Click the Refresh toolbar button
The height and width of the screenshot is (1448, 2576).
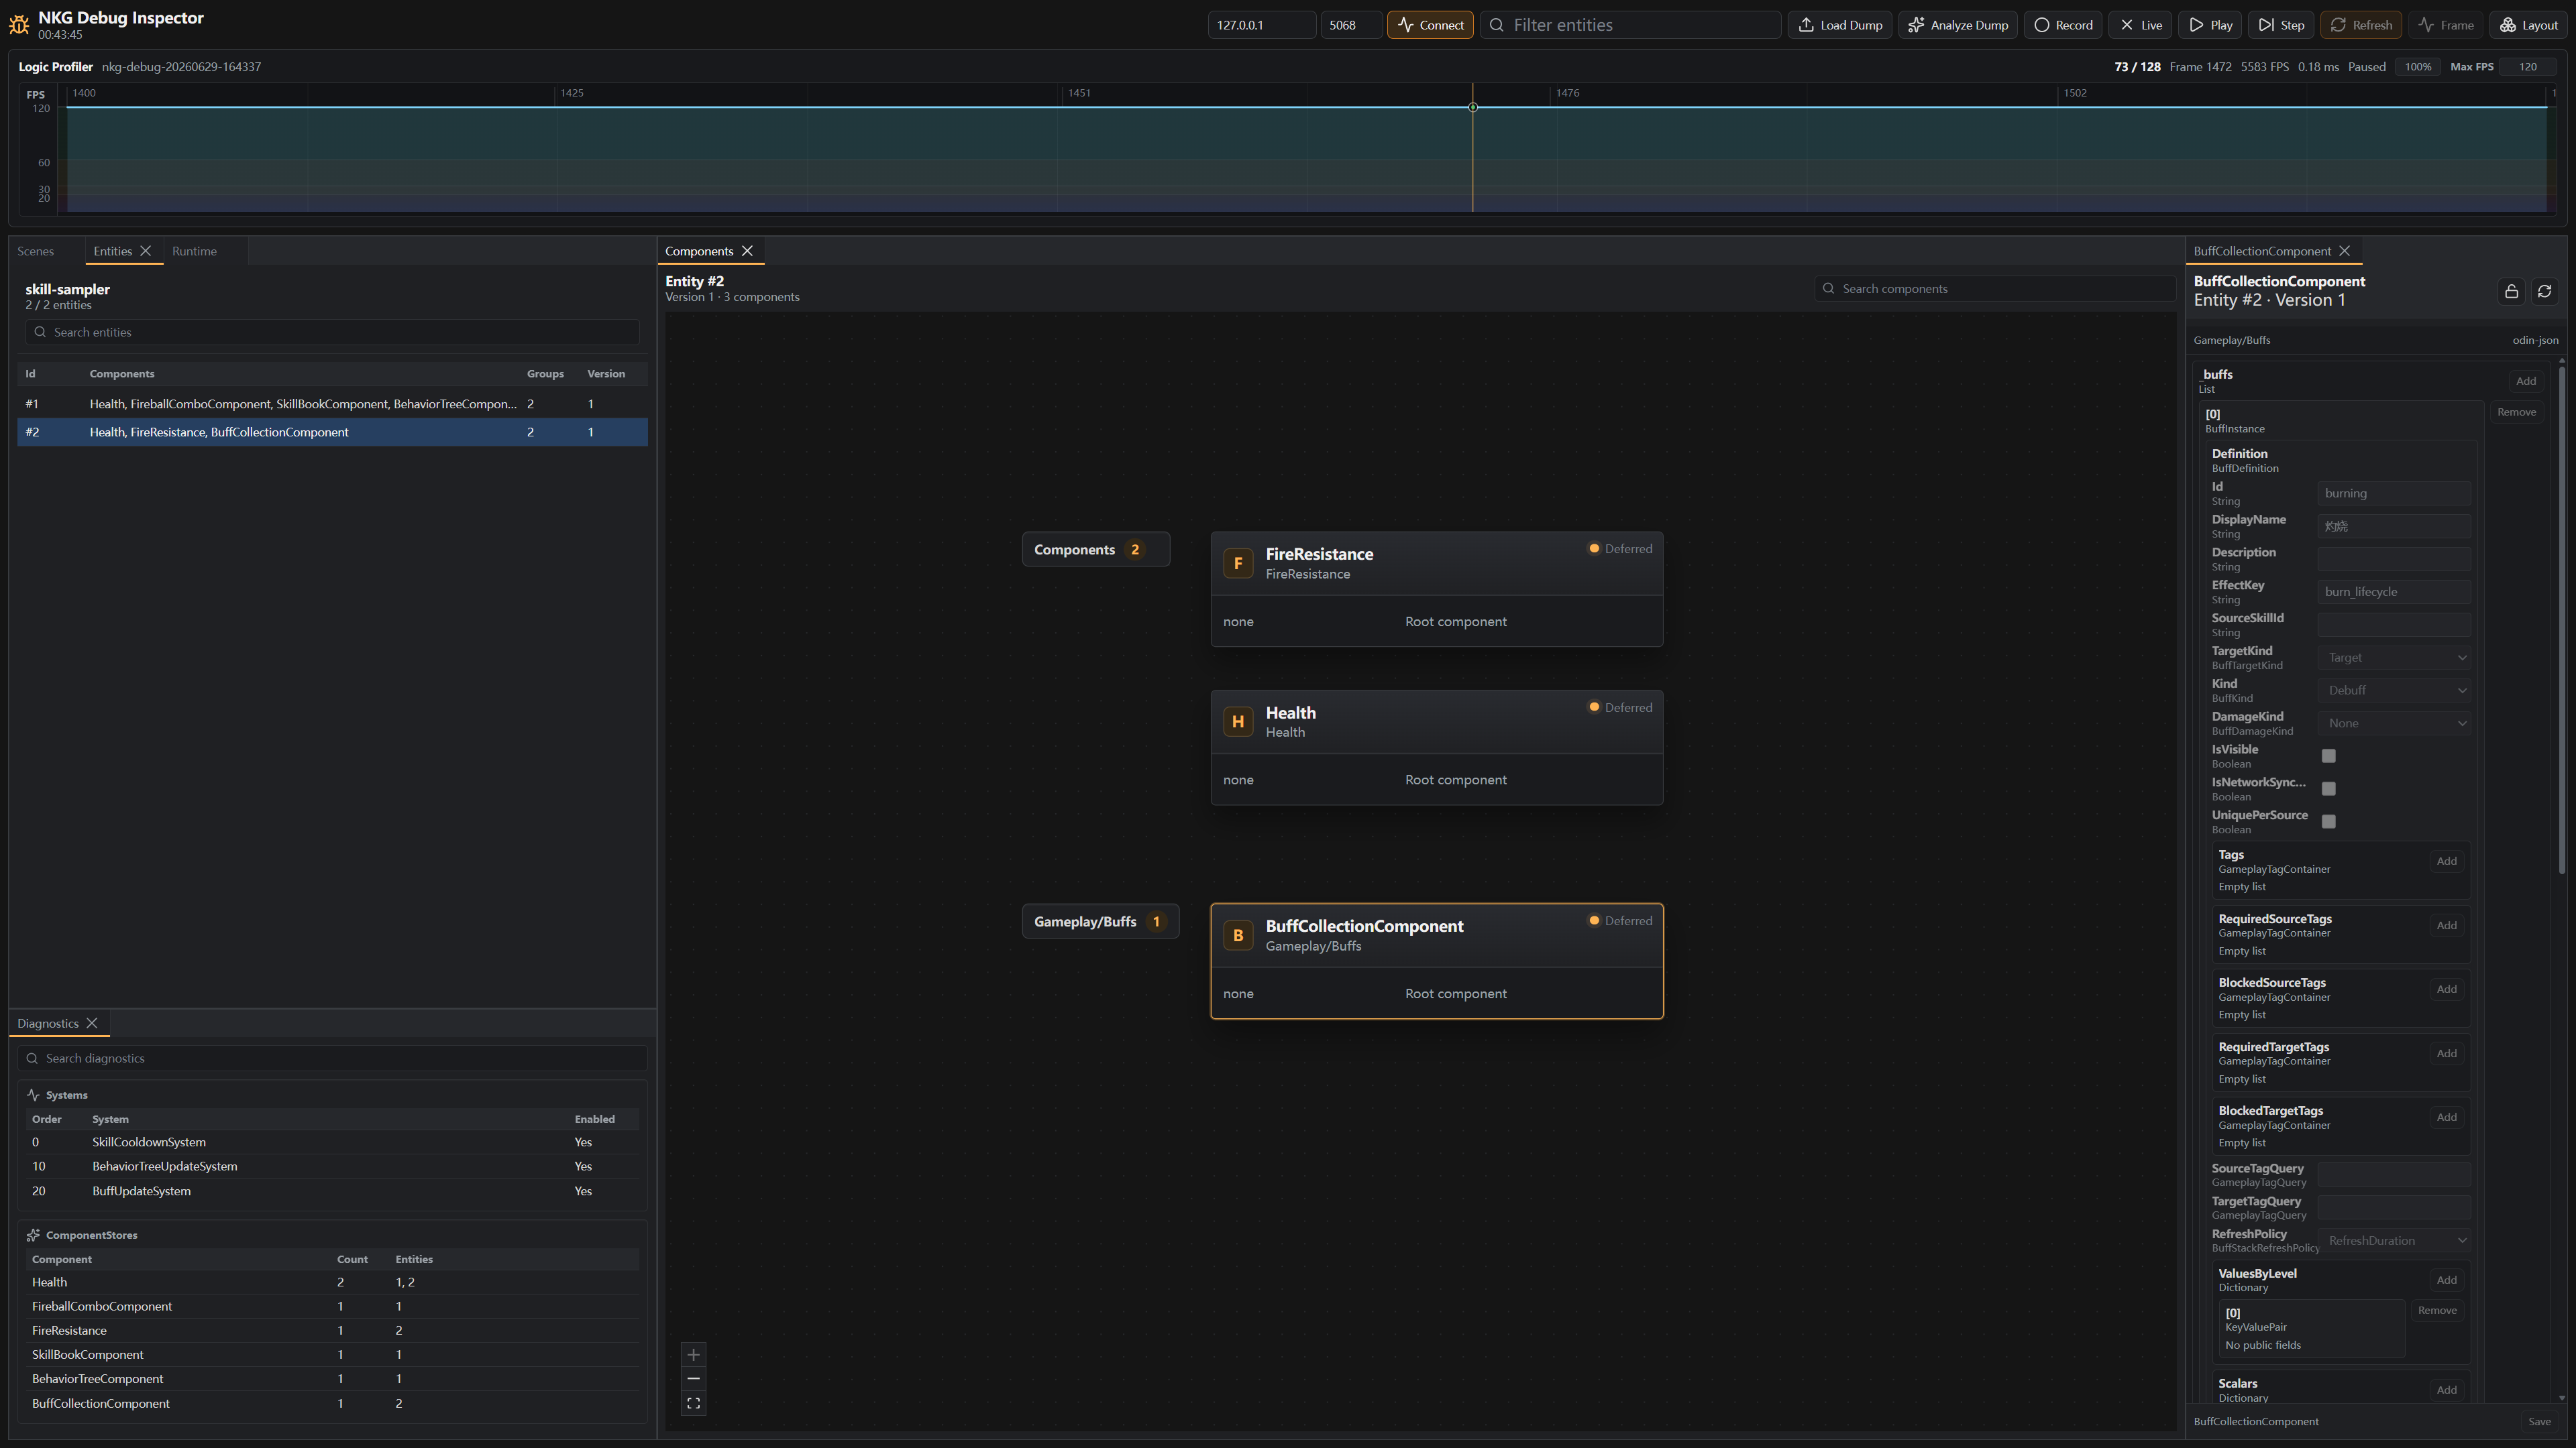2361,25
